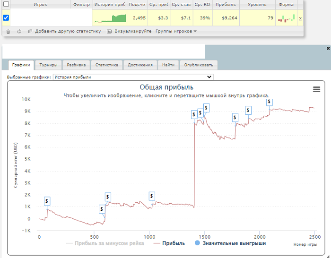Screen dimensions: 331x258
Task: Click the refresh statistics icon
Action: point(19,32)
